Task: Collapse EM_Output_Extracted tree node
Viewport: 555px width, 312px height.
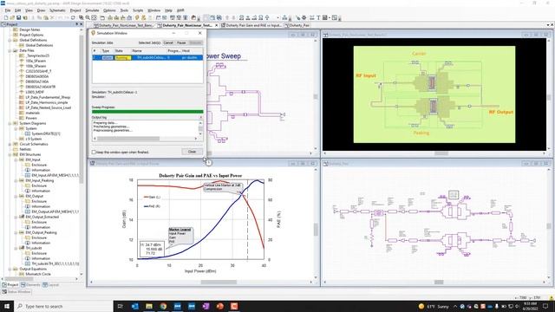Action: point(16,217)
